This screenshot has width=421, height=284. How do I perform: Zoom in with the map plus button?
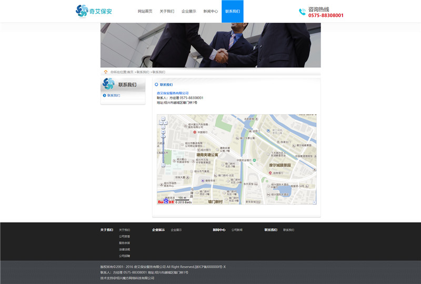click(x=163, y=132)
